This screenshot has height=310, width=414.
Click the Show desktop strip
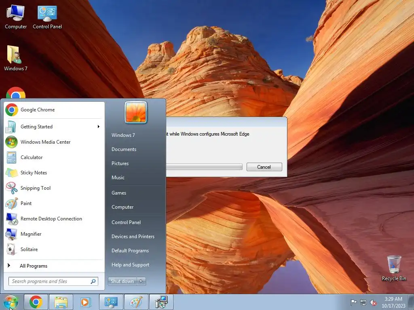pos(412,302)
